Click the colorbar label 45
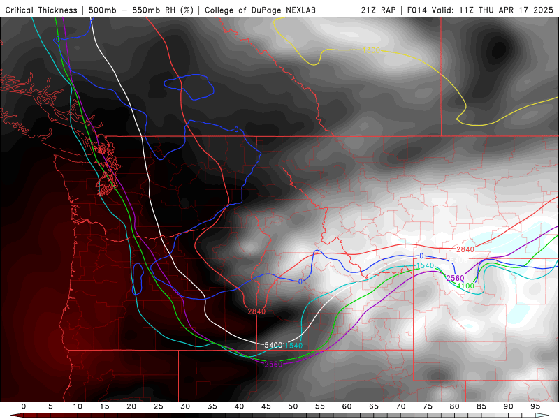Viewport: 559px width, 419px height. coord(266,406)
